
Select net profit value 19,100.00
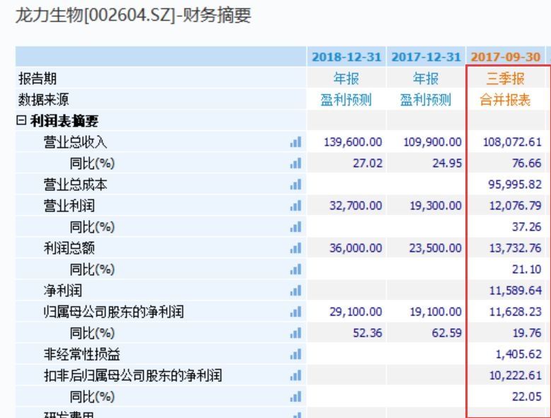436,312
